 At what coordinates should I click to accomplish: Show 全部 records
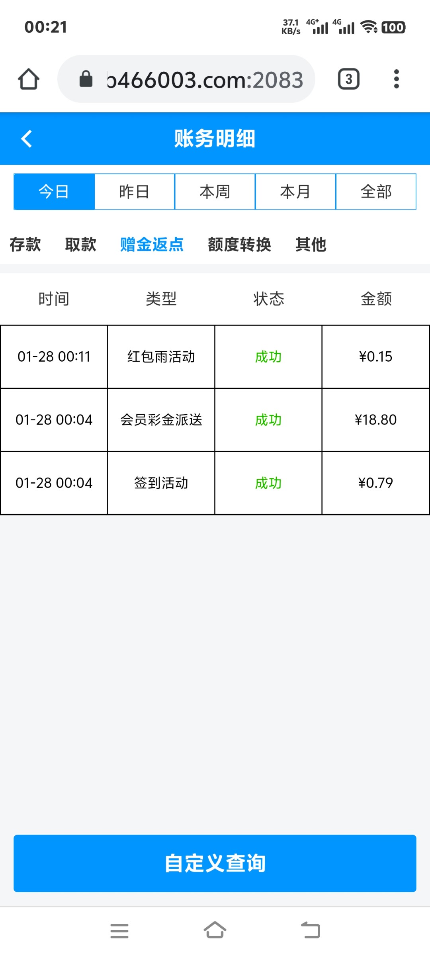point(376,192)
